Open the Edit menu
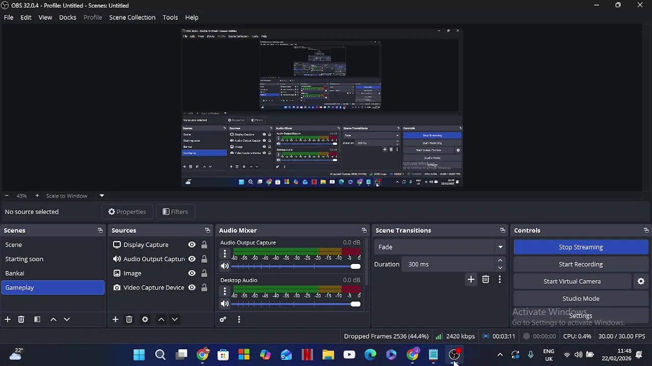 (26, 17)
